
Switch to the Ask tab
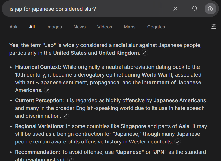tap(13, 27)
